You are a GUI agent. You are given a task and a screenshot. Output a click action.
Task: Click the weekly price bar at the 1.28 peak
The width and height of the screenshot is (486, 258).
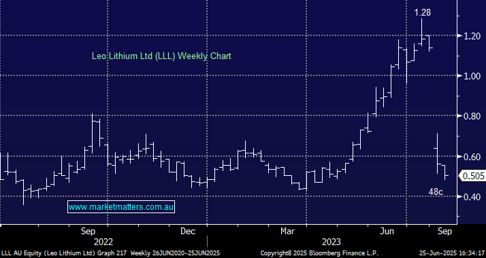pyautogui.click(x=421, y=33)
